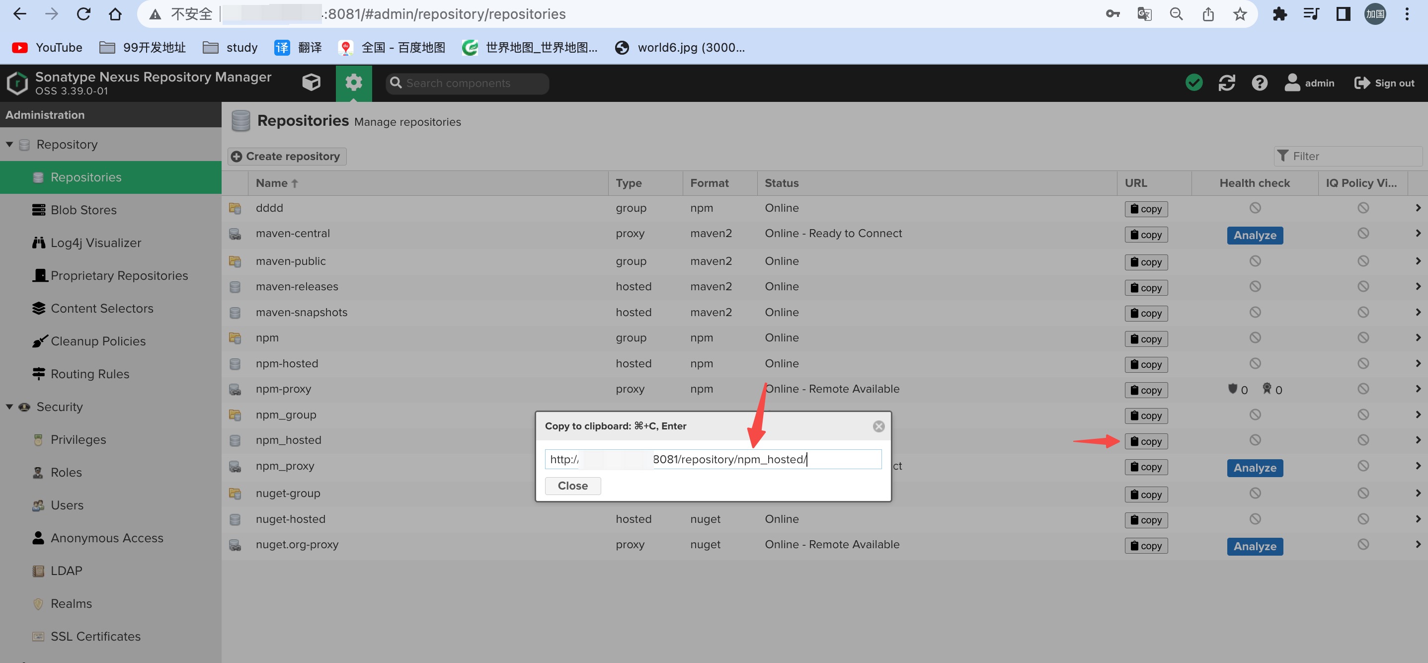Open npm-hosted row details chevron

coord(1418,363)
